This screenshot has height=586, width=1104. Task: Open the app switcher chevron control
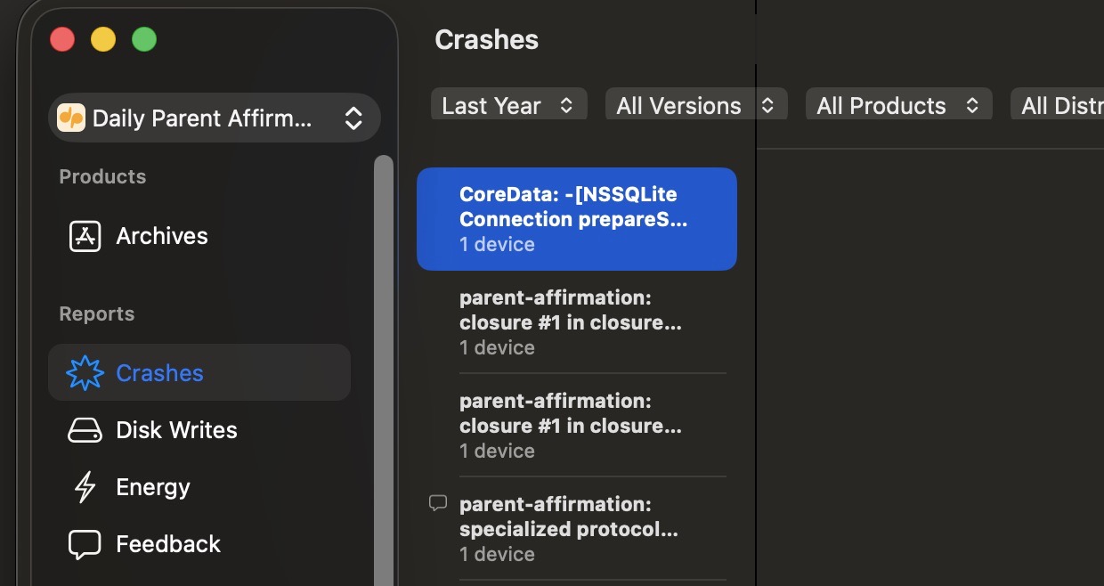[x=353, y=118]
